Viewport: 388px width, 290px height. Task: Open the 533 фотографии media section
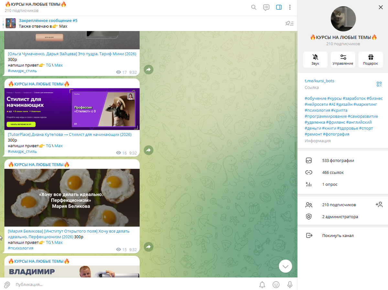pyautogui.click(x=343, y=161)
